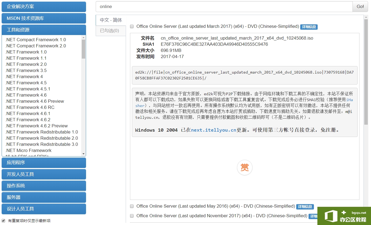Click the Office Online Server November 2017 title
Image resolution: width=371 pixels, height=225 pixels.
222,216
